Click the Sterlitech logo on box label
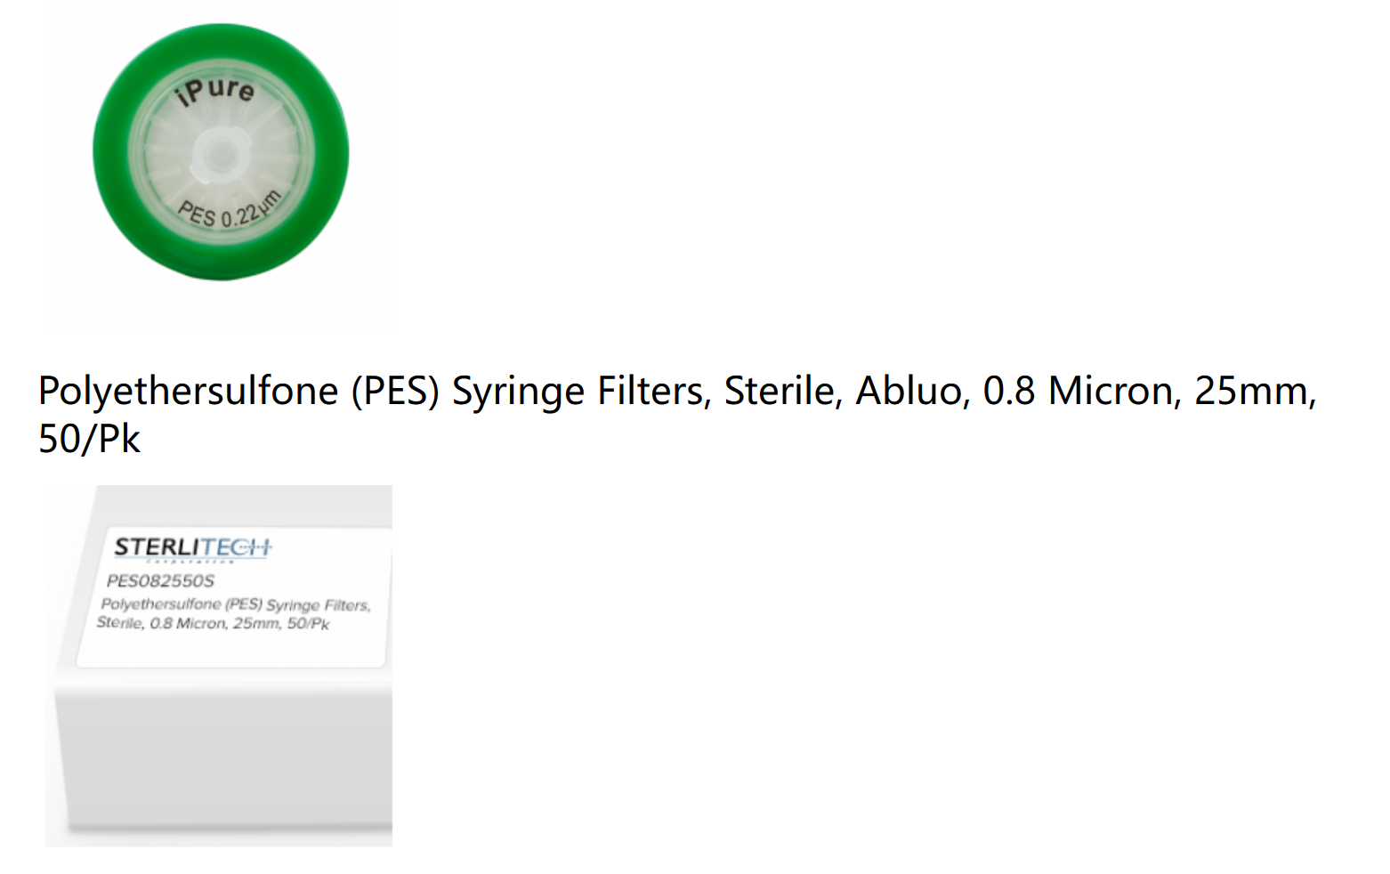1390x874 pixels. tap(192, 547)
